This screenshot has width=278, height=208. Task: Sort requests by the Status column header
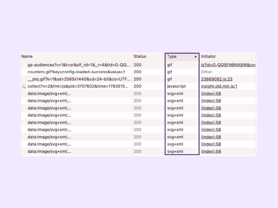tap(140, 56)
